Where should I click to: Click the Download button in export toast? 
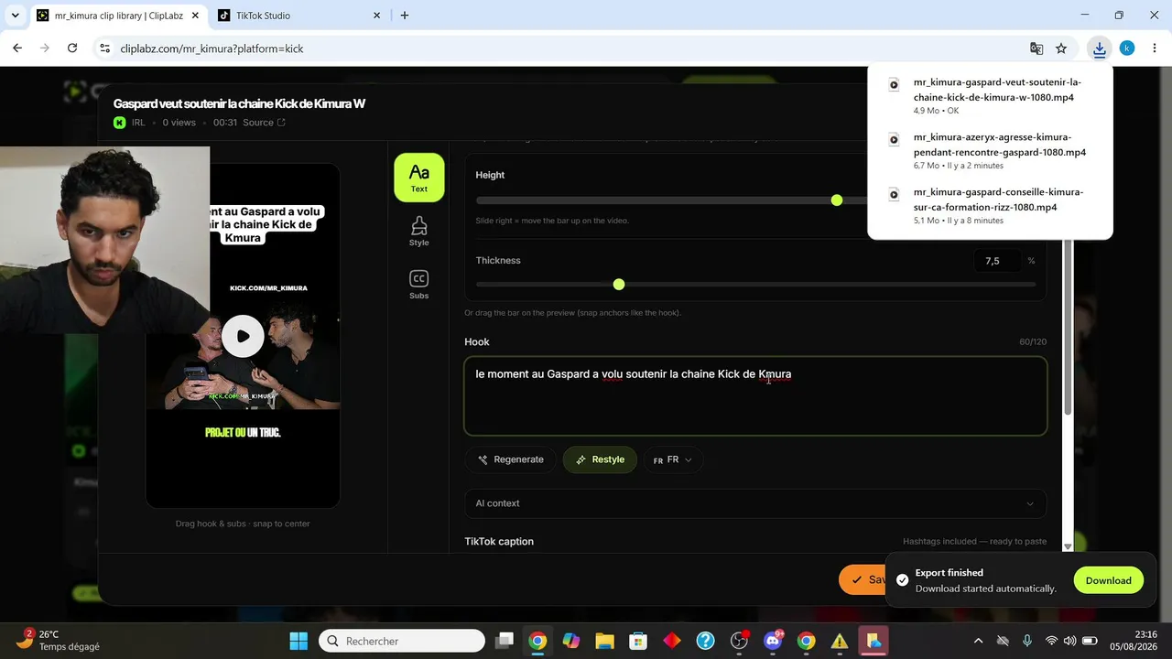1109,580
